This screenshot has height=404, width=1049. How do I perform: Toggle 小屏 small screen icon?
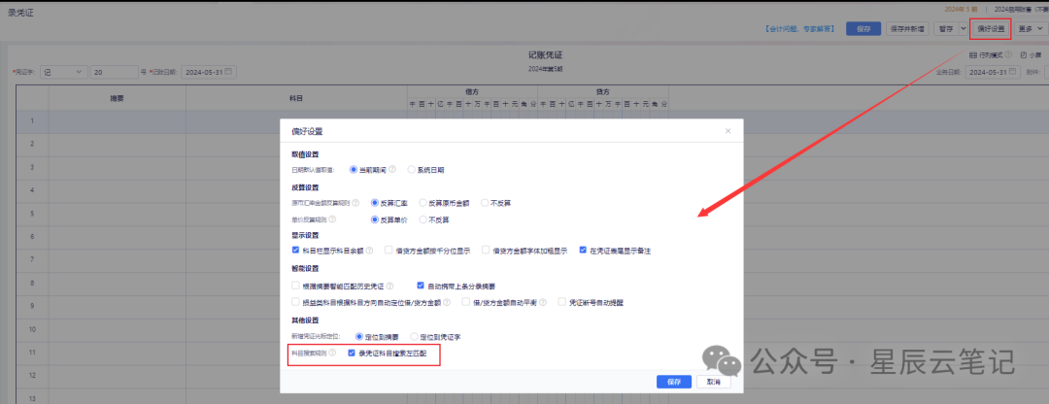point(1024,54)
